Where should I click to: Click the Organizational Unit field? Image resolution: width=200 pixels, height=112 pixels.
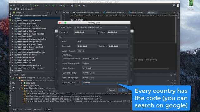(105, 63)
